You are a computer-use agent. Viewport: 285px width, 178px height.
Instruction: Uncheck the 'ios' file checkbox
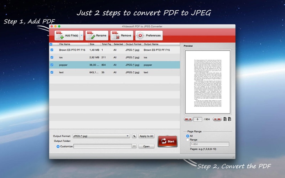click(52, 57)
